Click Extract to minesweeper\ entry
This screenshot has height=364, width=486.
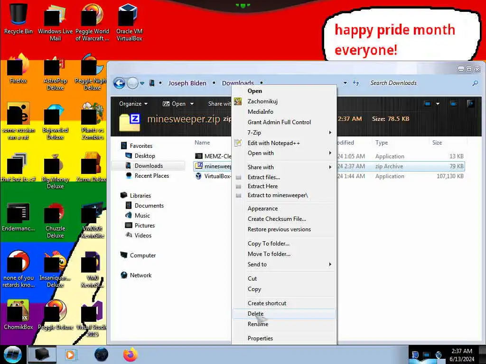[284, 195]
